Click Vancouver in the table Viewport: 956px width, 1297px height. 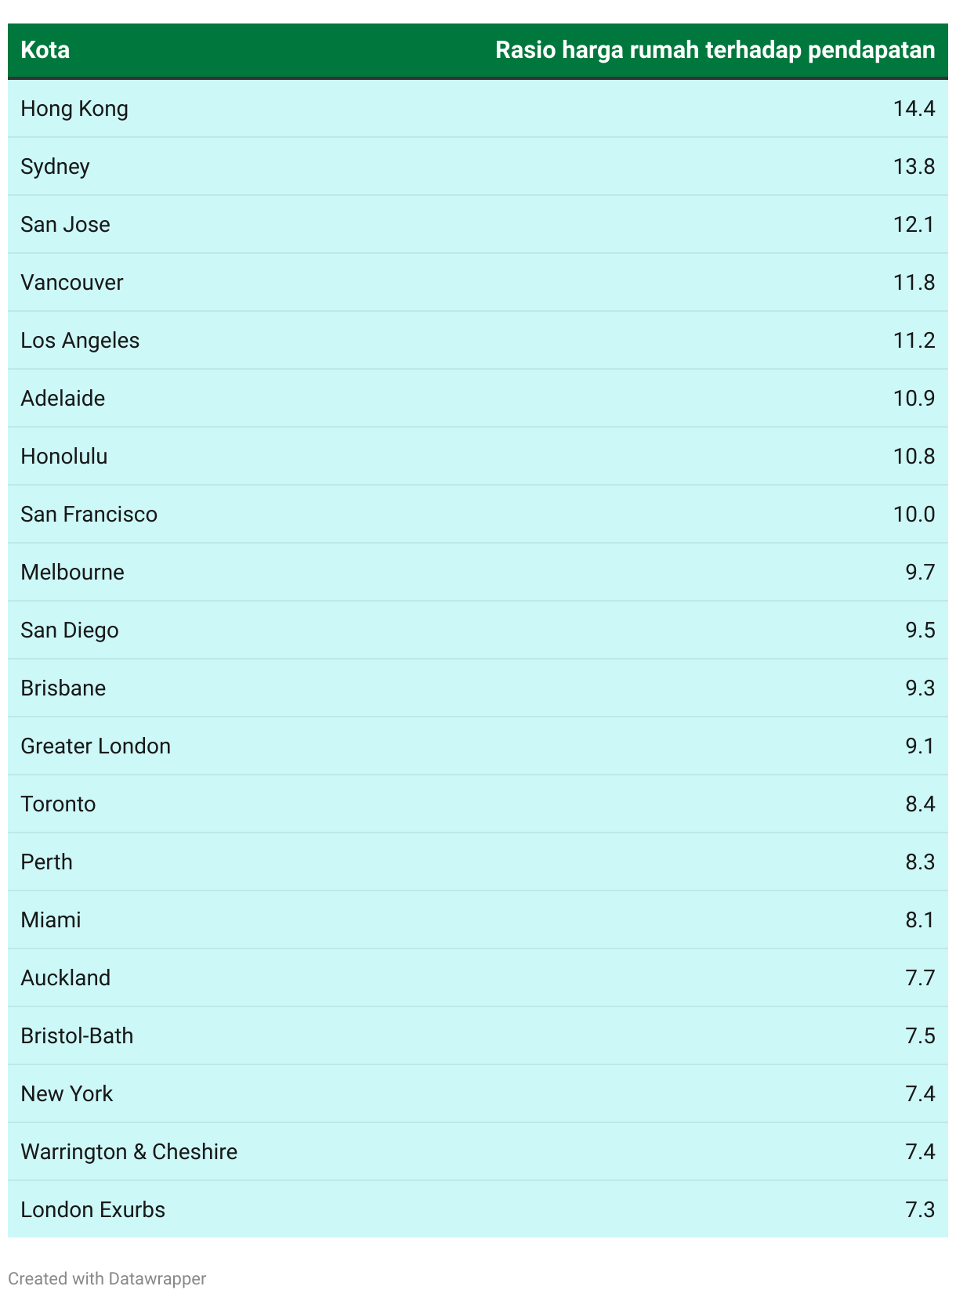point(72,282)
